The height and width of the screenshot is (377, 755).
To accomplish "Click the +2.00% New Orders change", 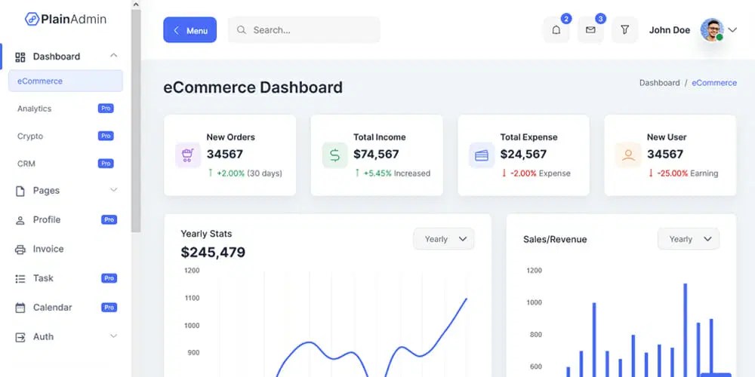I will 230,173.
